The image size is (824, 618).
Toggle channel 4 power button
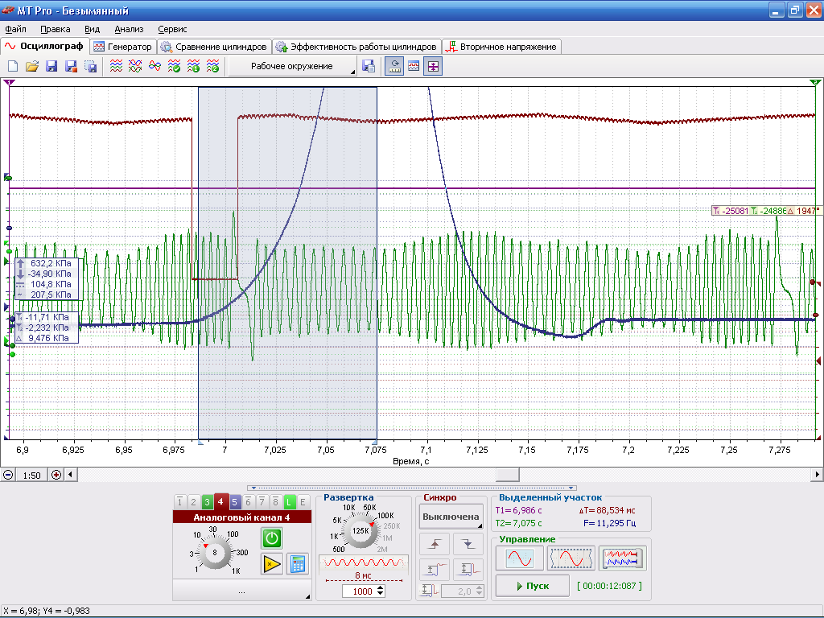click(272, 538)
